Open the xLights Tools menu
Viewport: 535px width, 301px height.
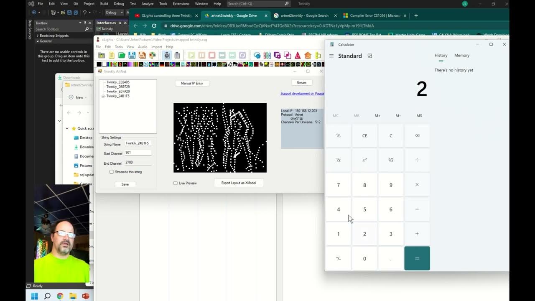coord(119,47)
